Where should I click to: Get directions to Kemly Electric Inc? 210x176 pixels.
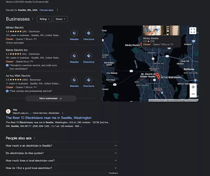click(89, 56)
